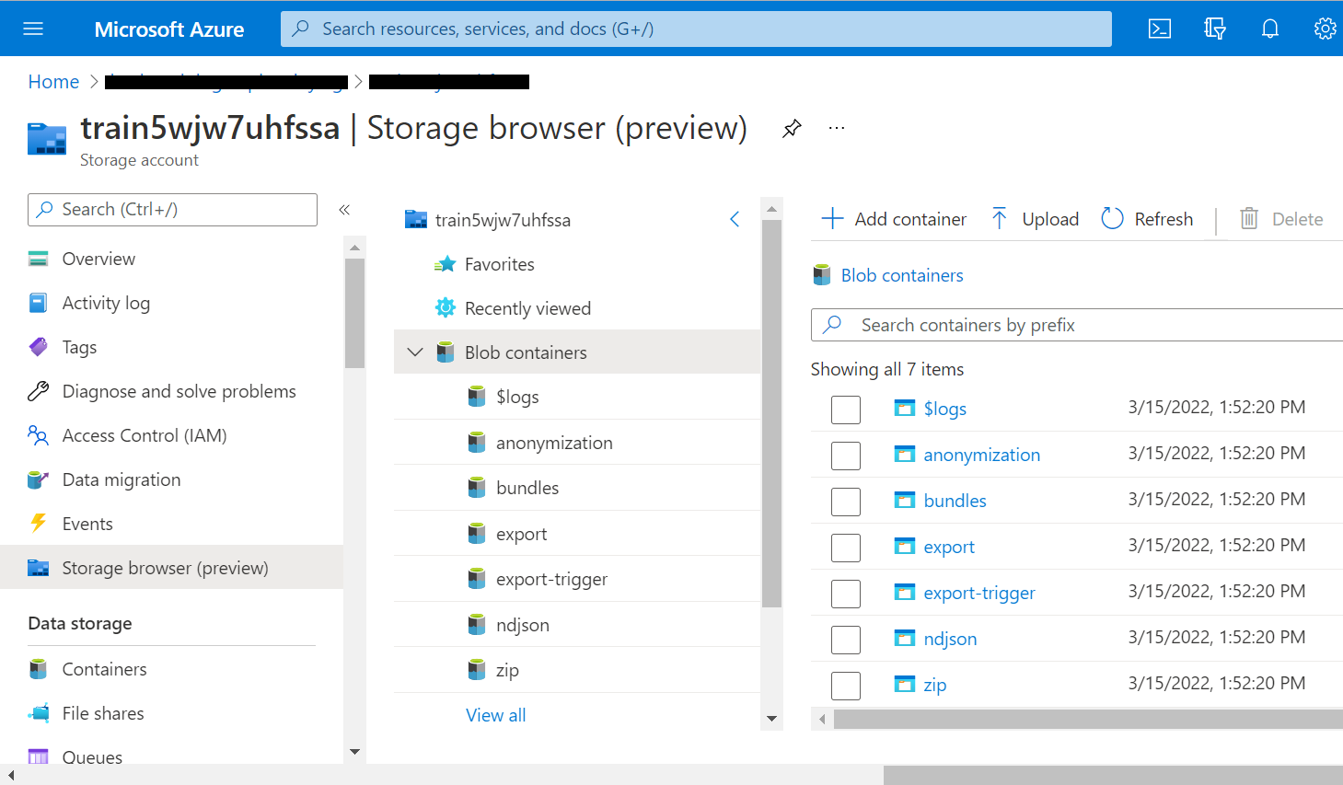Click the $logs container icon in the tree
1343x785 pixels.
[x=477, y=397]
